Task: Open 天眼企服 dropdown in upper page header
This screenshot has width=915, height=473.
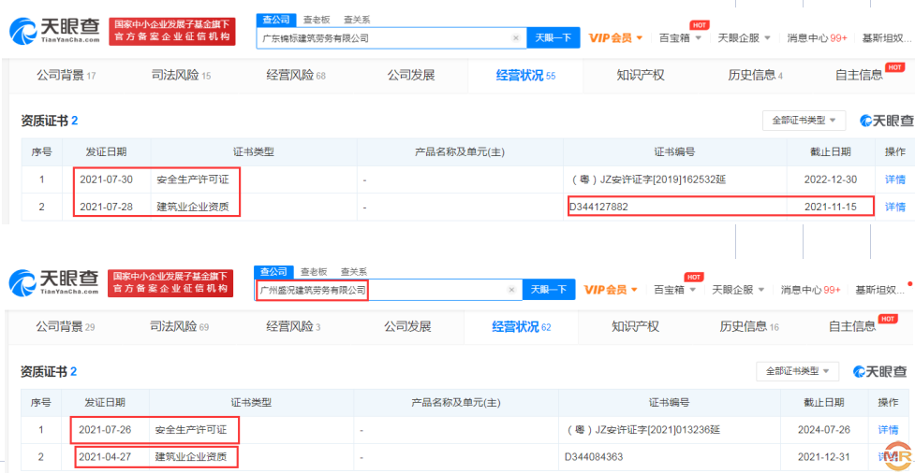Action: [x=744, y=38]
